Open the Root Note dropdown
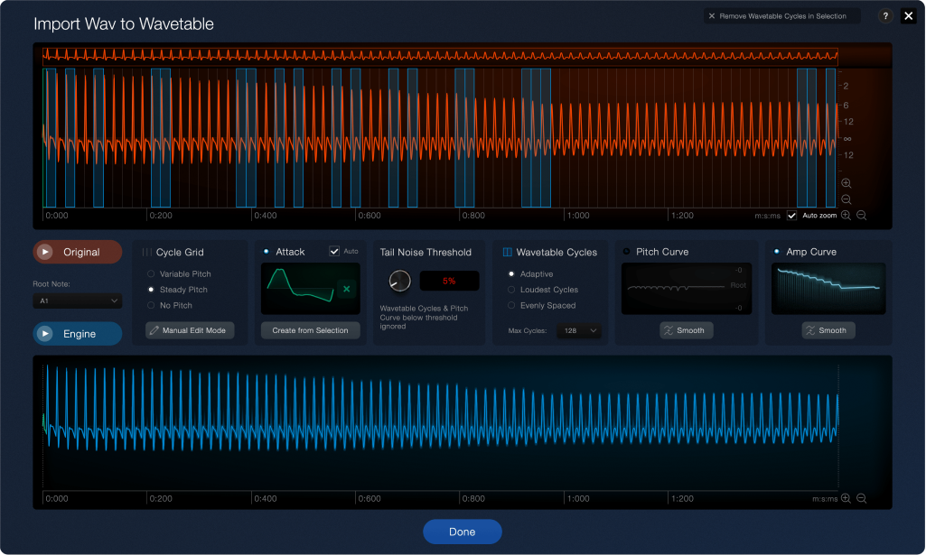This screenshot has width=926, height=555. point(77,300)
